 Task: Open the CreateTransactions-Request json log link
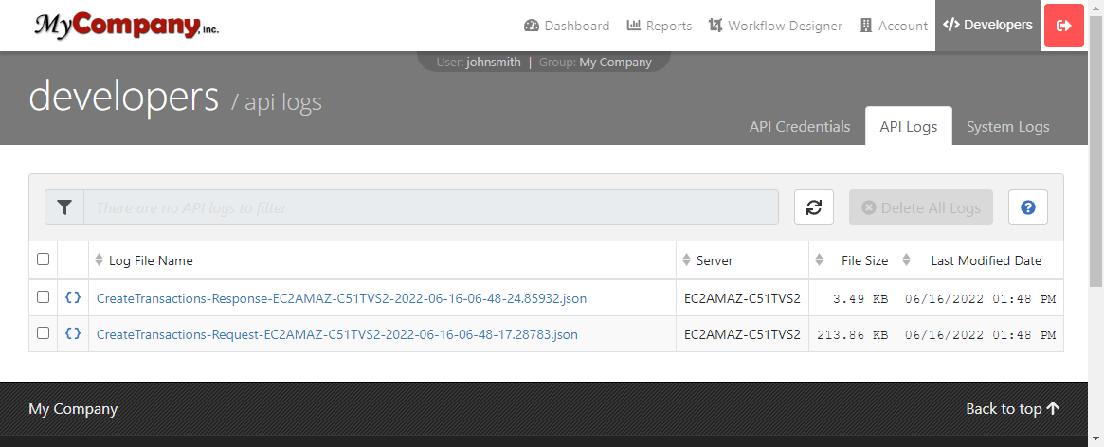tap(337, 334)
